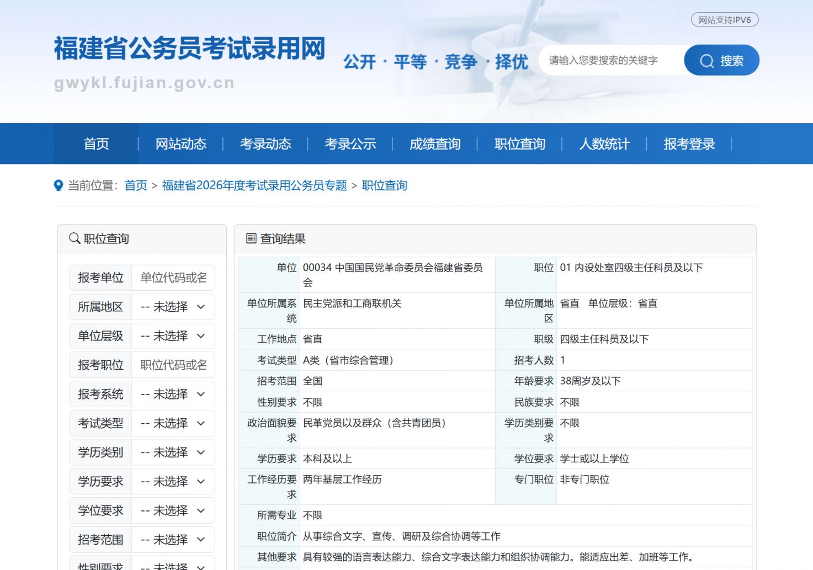Click the location pin icon beside 当前位置
Image resolution: width=813 pixels, height=570 pixels.
(59, 185)
